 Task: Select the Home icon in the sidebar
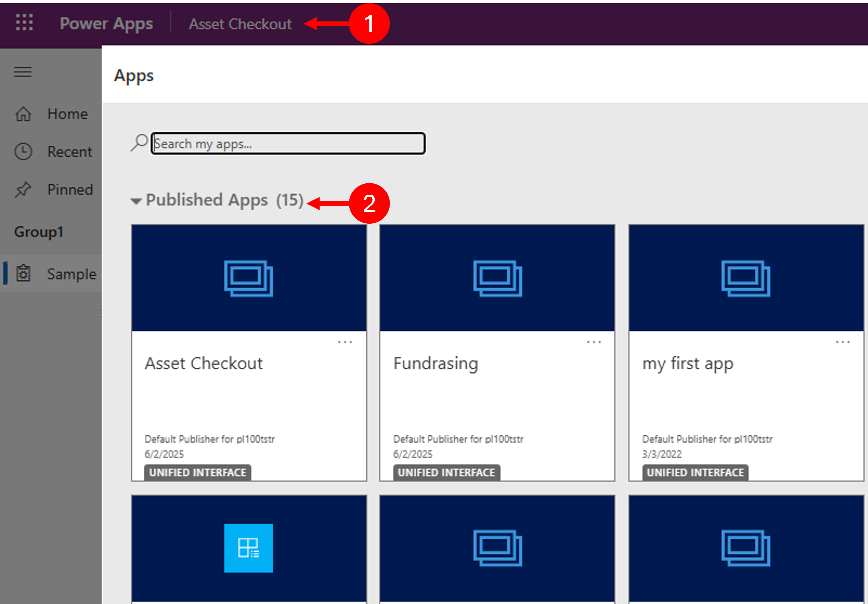point(23,114)
